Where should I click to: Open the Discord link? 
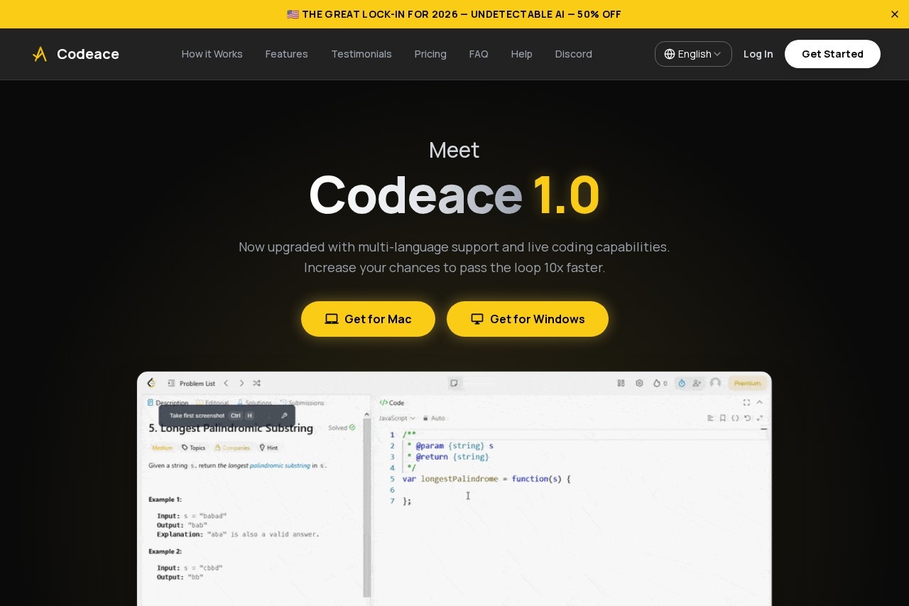point(573,54)
